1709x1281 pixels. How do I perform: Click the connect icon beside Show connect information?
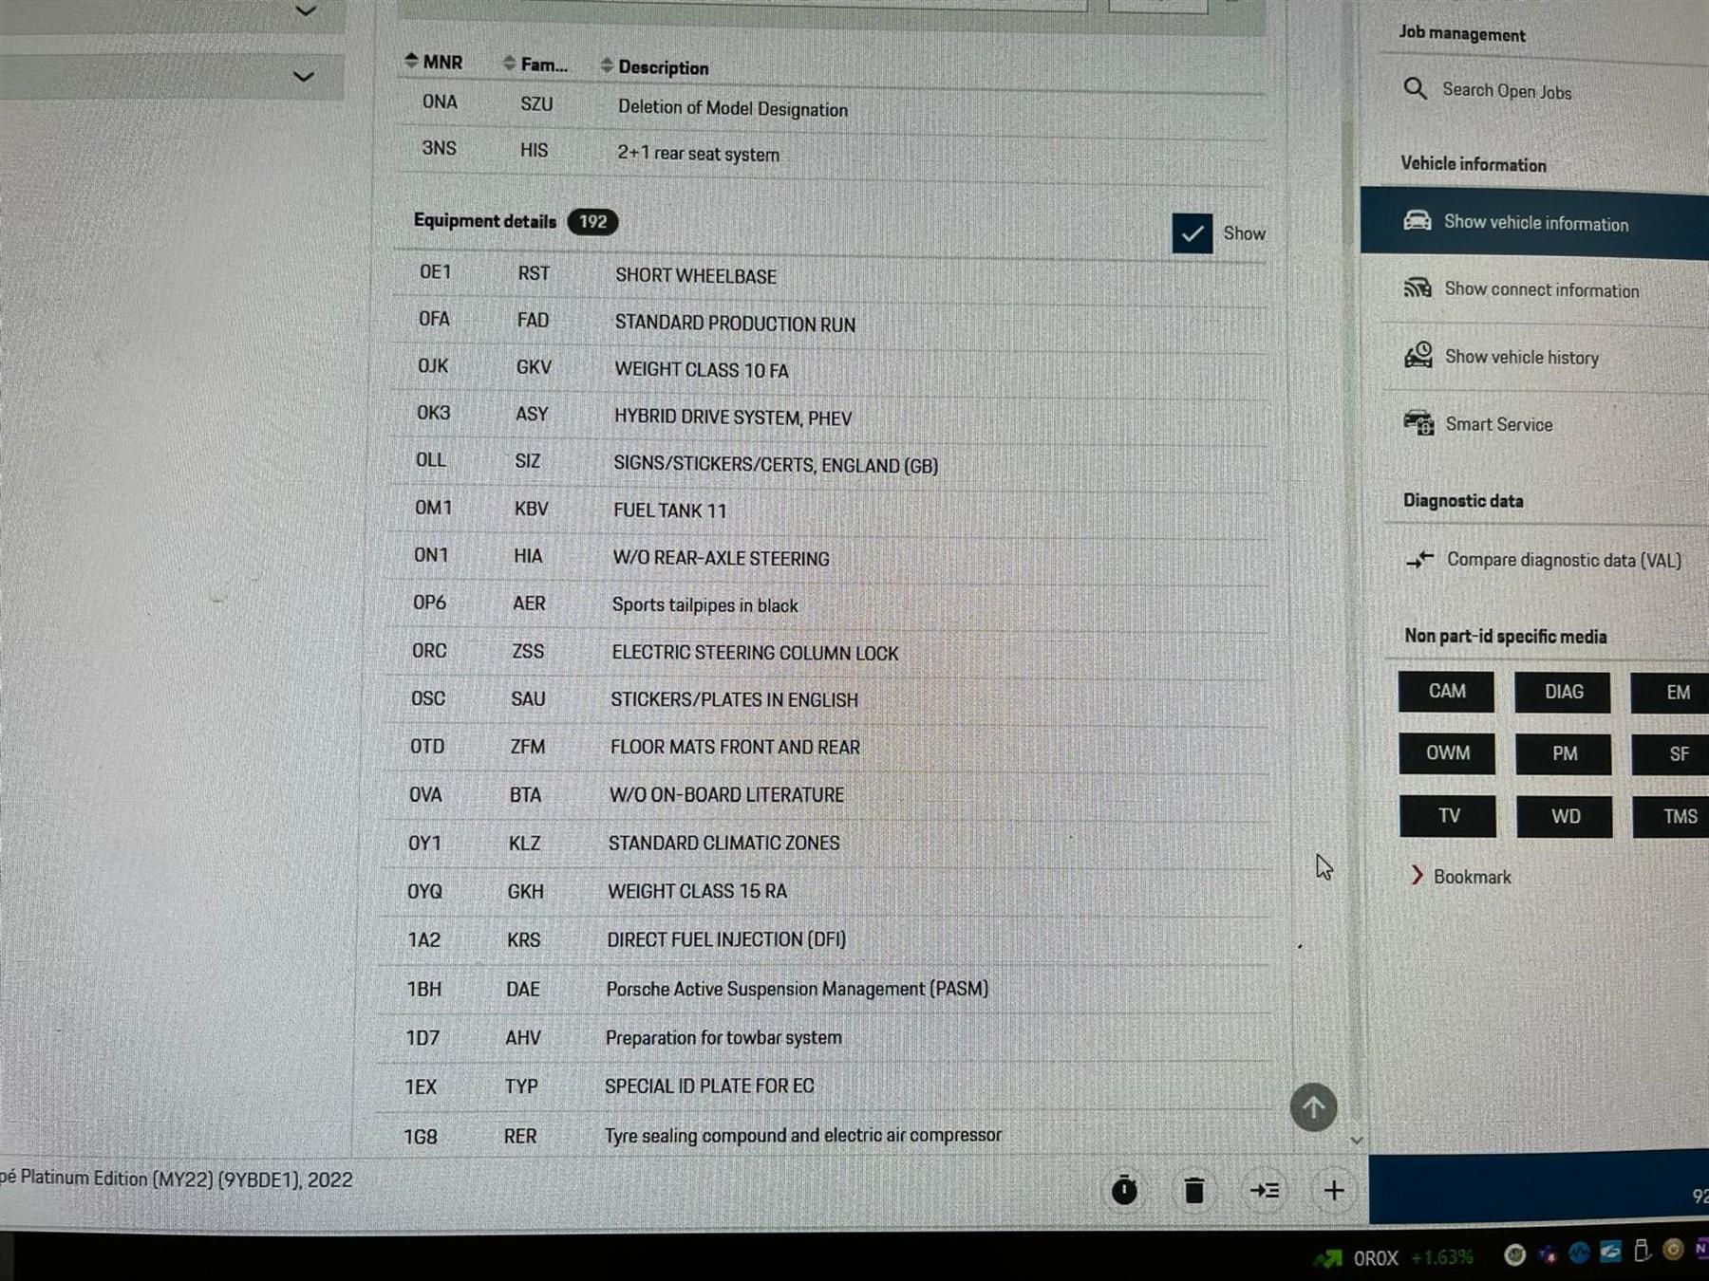pyautogui.click(x=1417, y=288)
